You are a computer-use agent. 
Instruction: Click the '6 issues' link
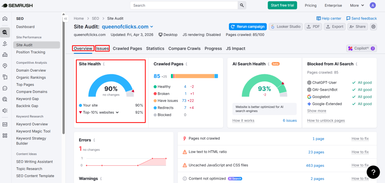coord(290,120)
